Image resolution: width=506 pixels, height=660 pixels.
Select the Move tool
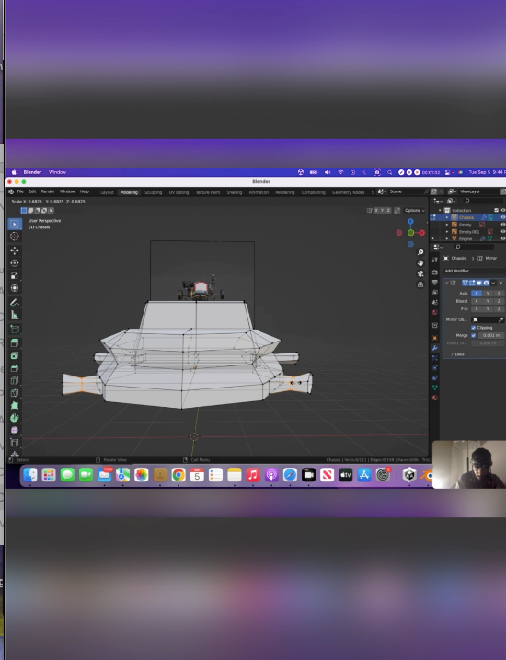15,250
